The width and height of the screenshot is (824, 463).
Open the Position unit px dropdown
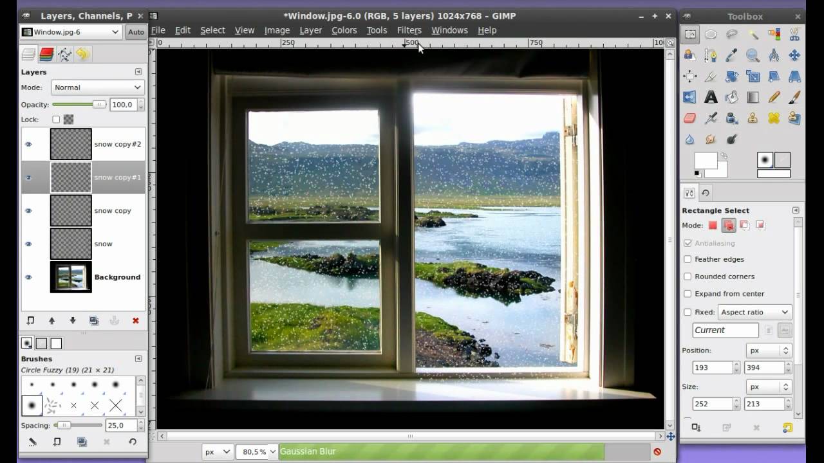768,350
